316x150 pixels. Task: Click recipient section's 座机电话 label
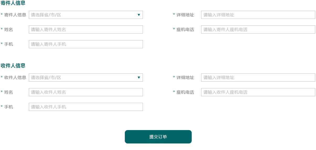coord(185,92)
